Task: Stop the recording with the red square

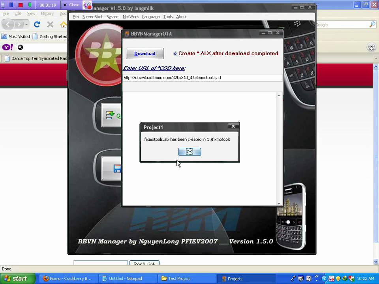Action: coord(21,5)
